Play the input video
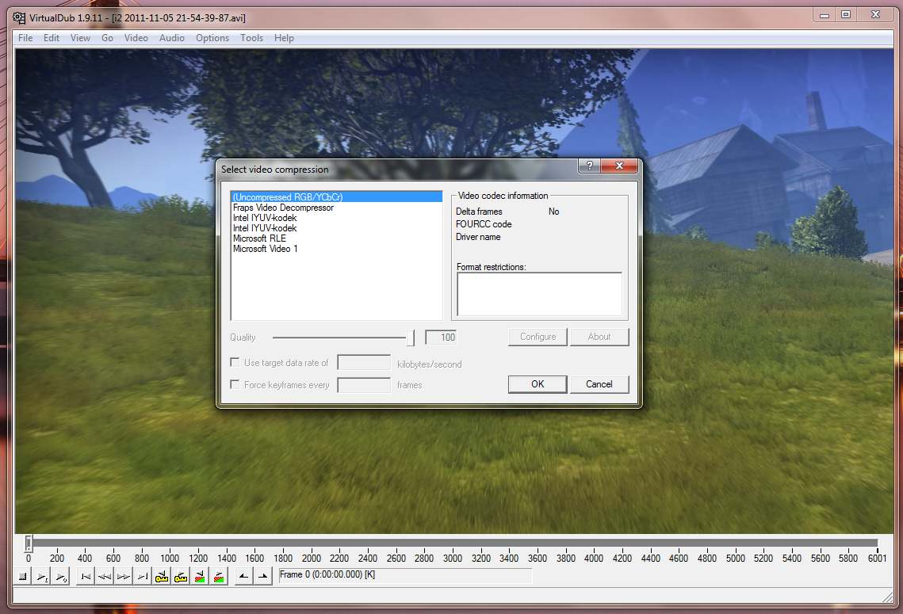Image resolution: width=903 pixels, height=614 pixels. pos(42,576)
